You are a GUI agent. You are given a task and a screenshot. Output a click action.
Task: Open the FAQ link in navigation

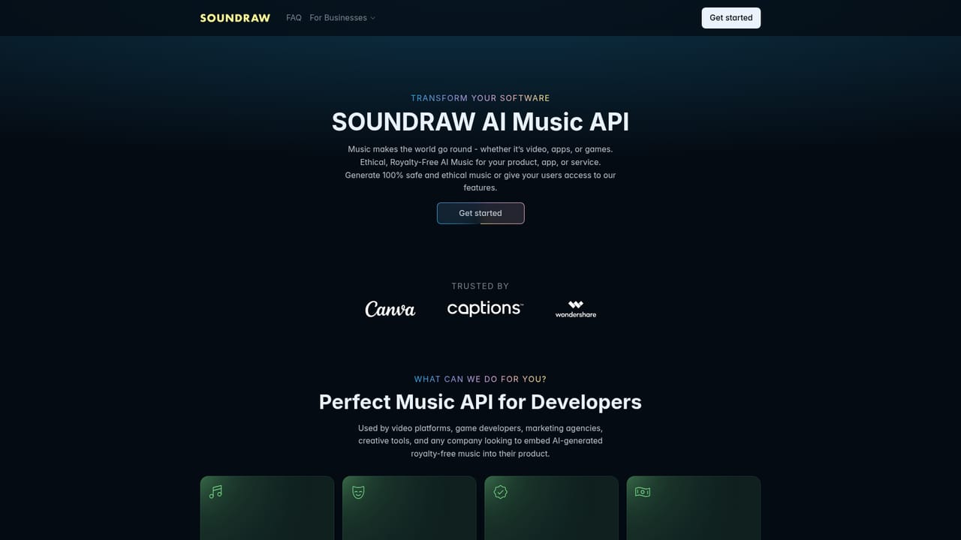coord(294,18)
